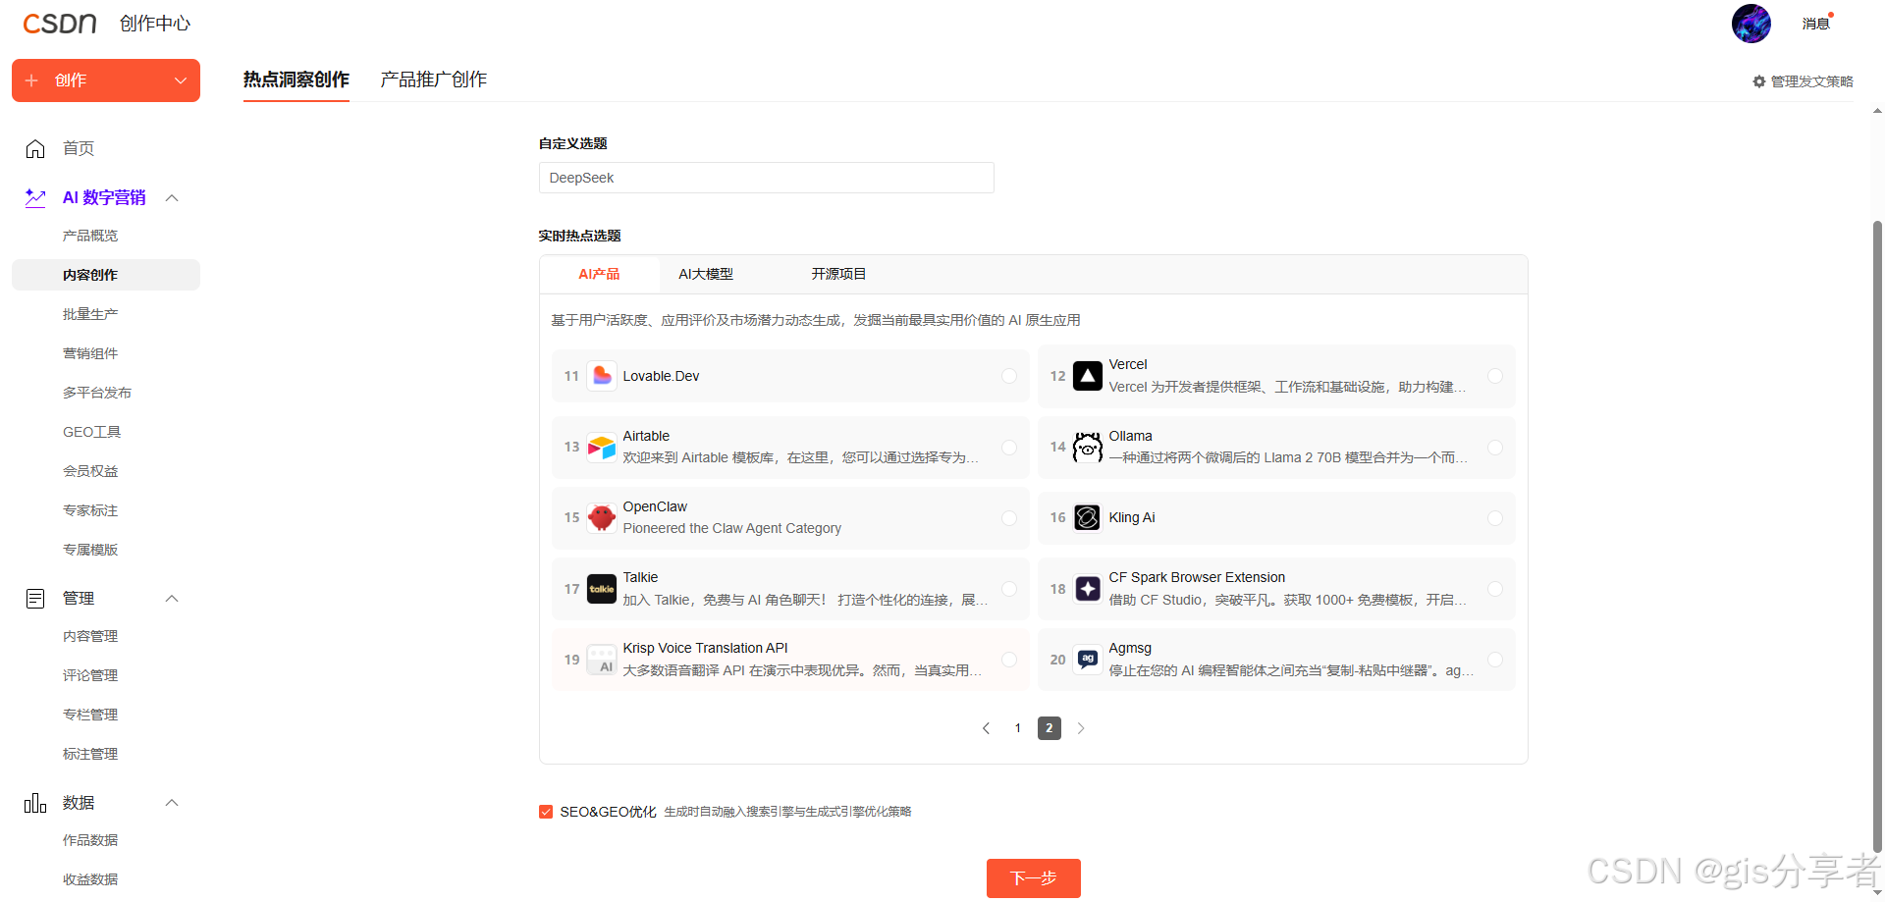Select the CF Spark Browser Extension radio

coord(1495,589)
